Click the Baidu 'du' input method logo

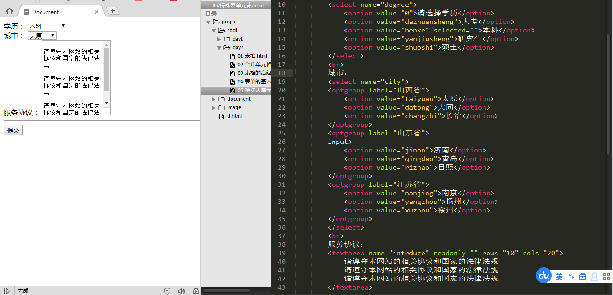[544, 276]
